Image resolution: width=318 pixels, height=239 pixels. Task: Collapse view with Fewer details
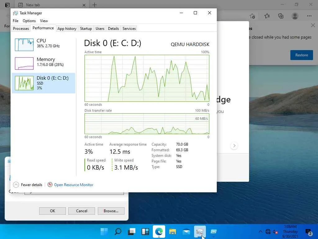click(28, 185)
